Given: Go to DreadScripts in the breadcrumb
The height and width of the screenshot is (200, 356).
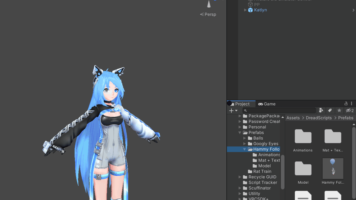Looking at the screenshot, I should click(319, 118).
